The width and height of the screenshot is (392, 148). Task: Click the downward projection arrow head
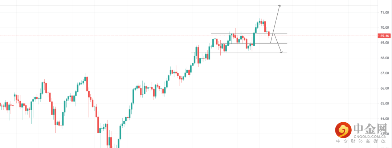click(x=281, y=53)
